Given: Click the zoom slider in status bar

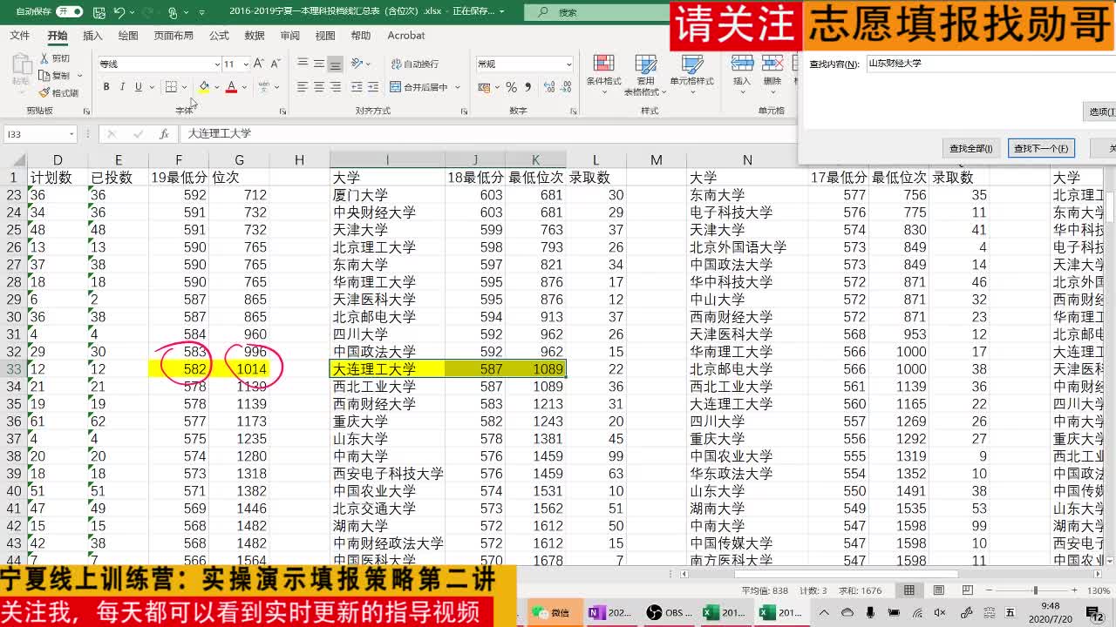Looking at the screenshot, I should coord(1035,590).
